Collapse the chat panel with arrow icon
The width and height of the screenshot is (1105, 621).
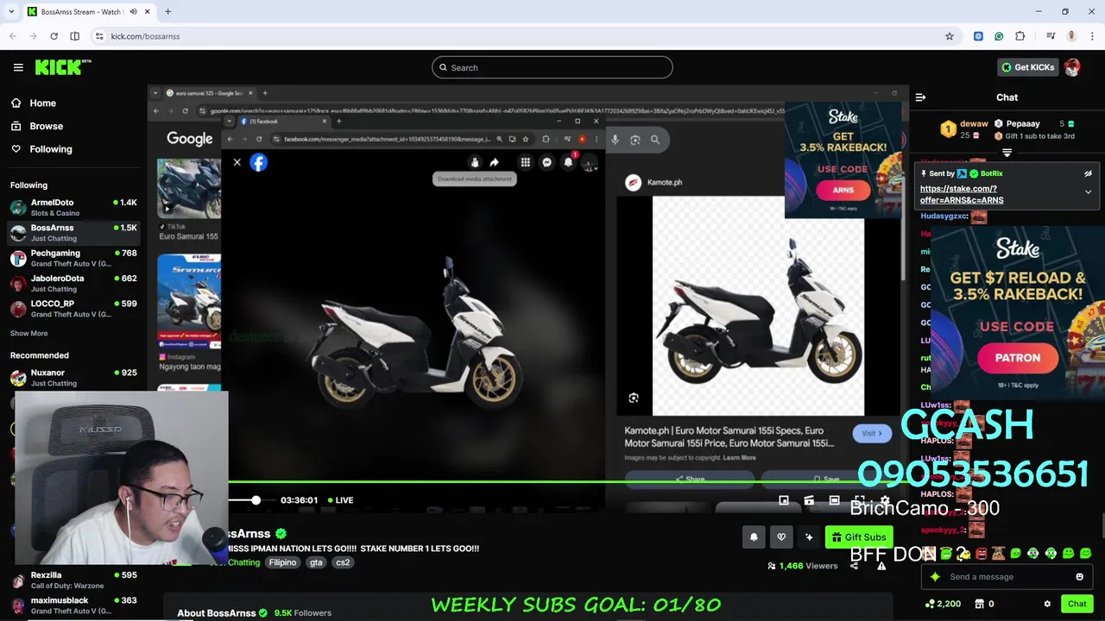[x=920, y=97]
